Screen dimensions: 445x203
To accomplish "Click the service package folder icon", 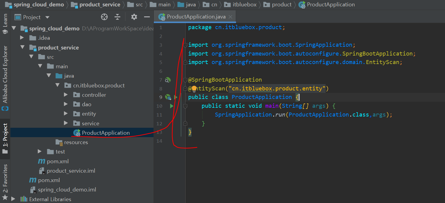I will click(x=76, y=123).
